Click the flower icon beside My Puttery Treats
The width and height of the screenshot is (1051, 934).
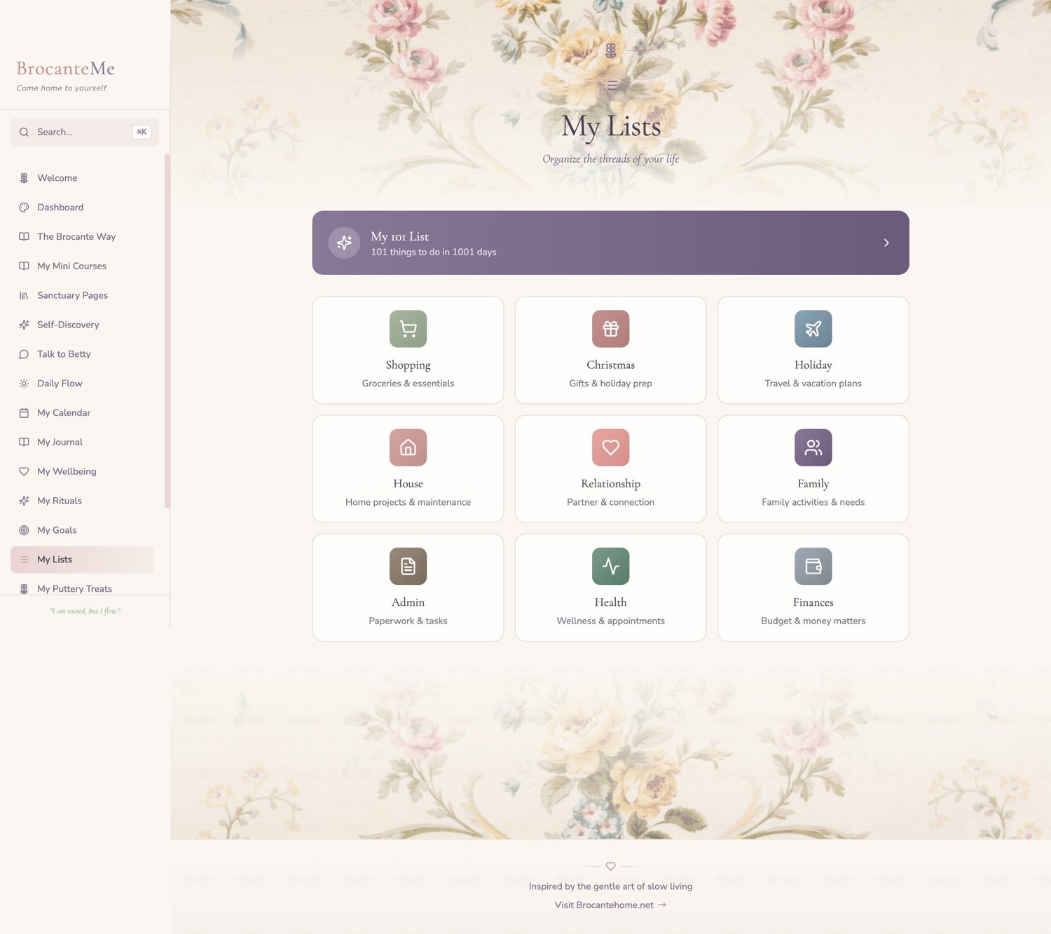tap(24, 589)
